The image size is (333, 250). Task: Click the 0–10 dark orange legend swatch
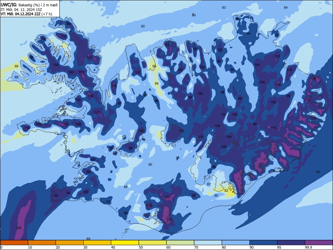tap(14, 243)
